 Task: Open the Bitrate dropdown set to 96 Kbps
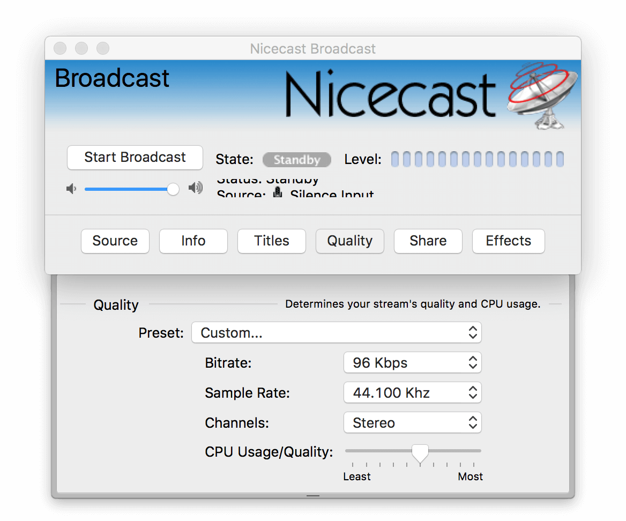coord(412,362)
